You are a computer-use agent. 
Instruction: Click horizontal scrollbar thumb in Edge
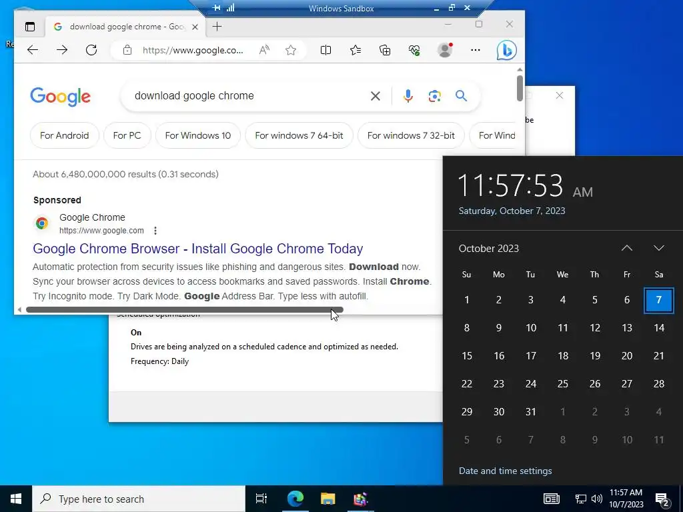184,310
